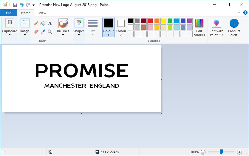Expand the Shapes dropdown arrow
249x156 pixels.
click(79, 35)
